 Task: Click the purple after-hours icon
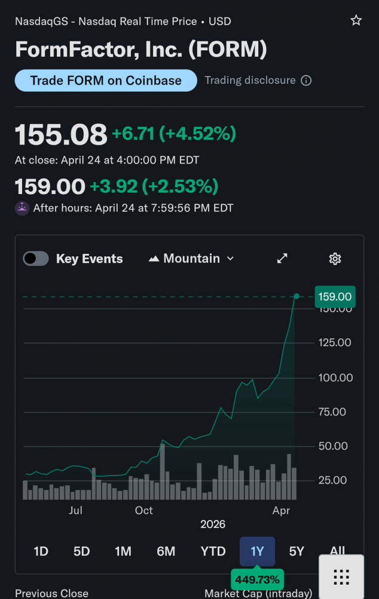[x=22, y=208]
